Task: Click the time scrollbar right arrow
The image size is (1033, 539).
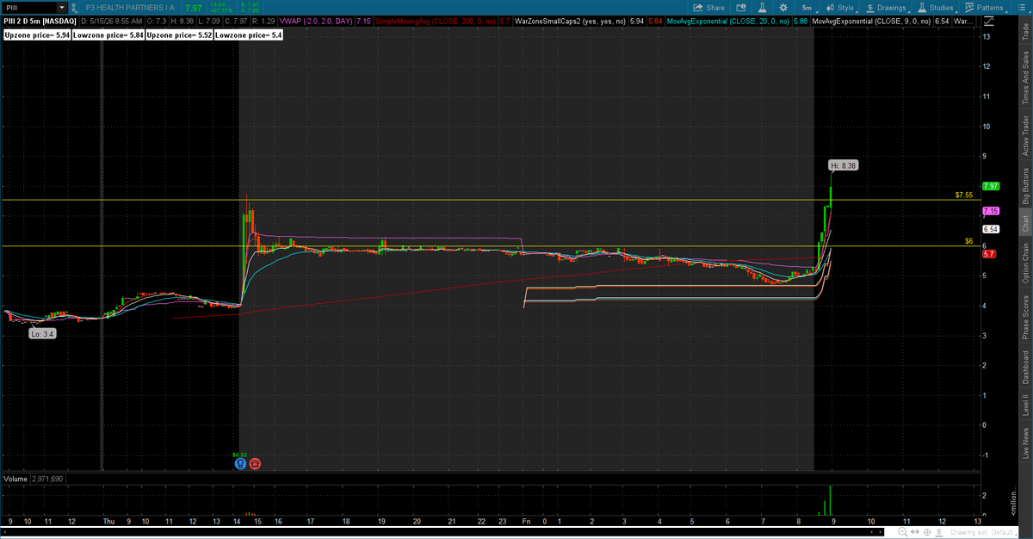Action: click(881, 532)
